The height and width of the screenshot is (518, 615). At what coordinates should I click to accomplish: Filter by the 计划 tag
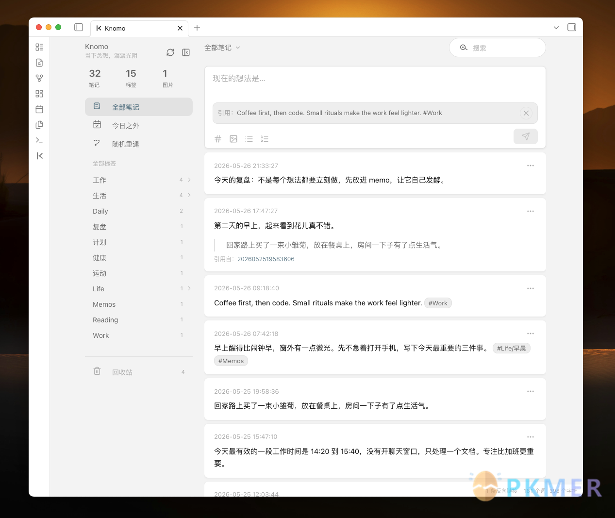point(100,242)
